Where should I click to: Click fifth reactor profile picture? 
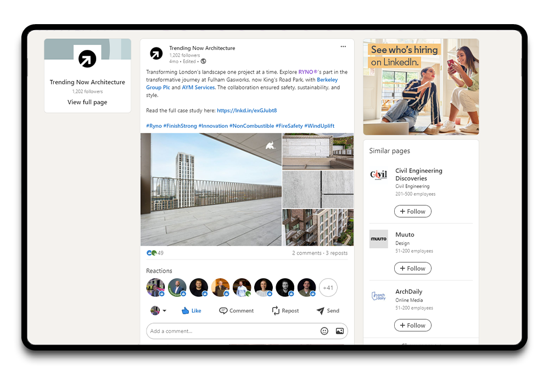click(242, 287)
